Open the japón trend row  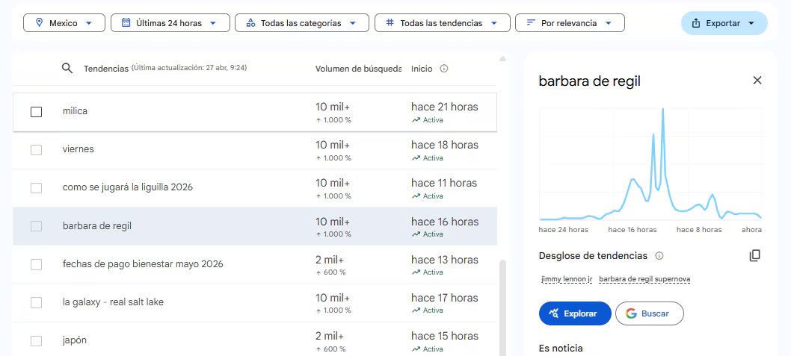(255, 339)
